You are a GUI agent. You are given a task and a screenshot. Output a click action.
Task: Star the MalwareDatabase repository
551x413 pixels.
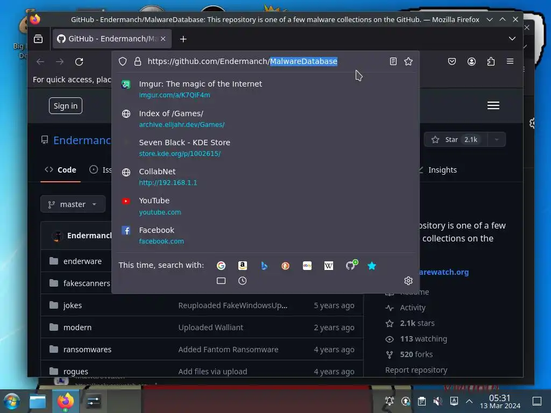455,139
